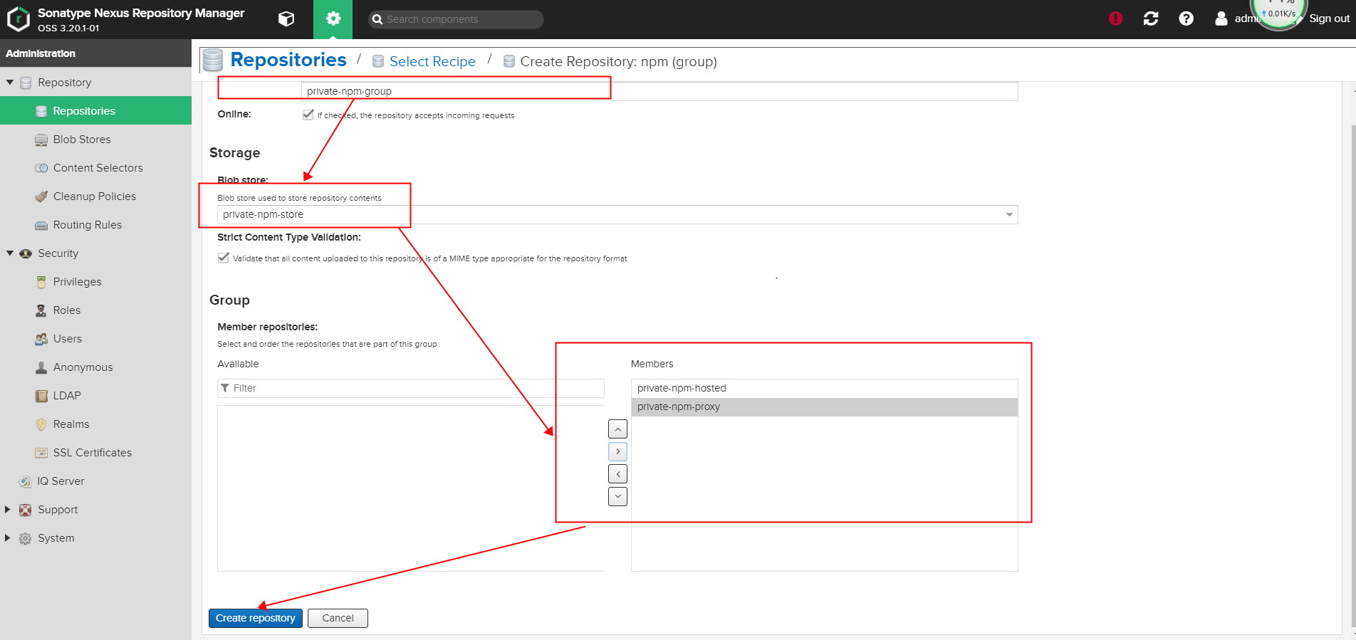Collapse the Security tree section
Viewport: 1356px width, 640px height.
[x=10, y=253]
